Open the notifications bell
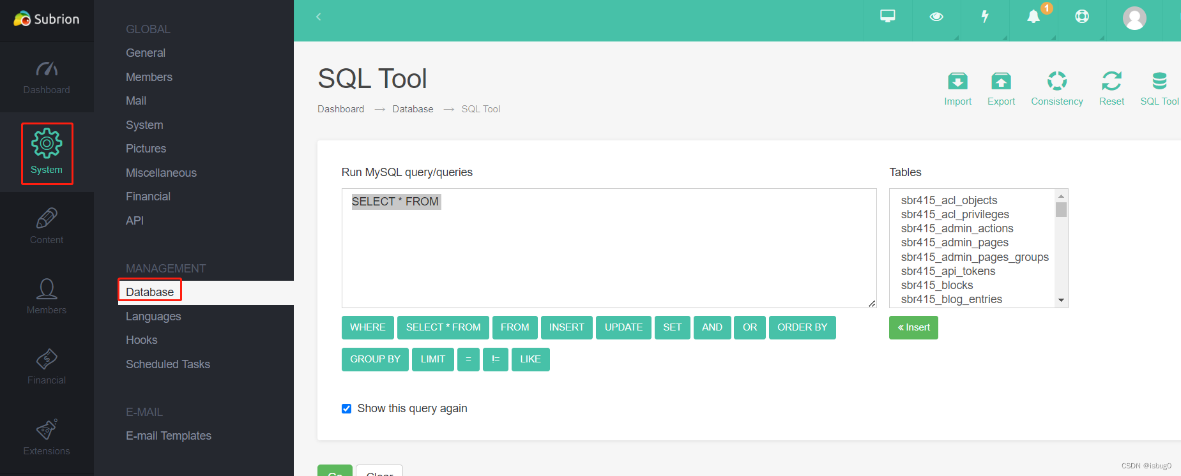This screenshot has width=1181, height=476. click(x=1033, y=17)
